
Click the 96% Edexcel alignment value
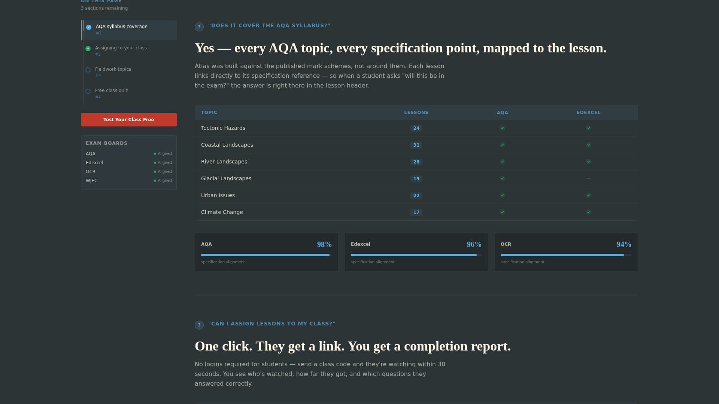point(474,244)
